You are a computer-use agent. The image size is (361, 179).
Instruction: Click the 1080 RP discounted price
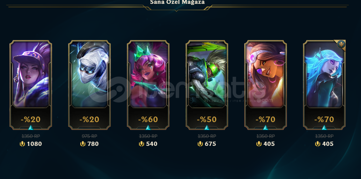[34, 144]
